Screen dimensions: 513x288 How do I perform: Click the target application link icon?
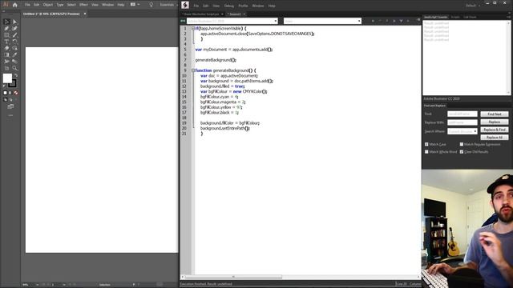coord(183,21)
